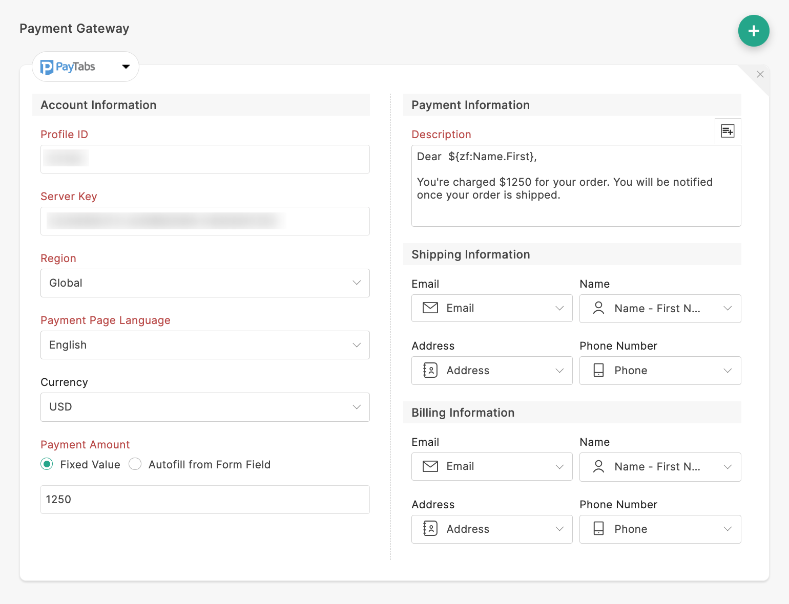Select Autofill from Form Field option
This screenshot has height=604, width=789.
[135, 464]
